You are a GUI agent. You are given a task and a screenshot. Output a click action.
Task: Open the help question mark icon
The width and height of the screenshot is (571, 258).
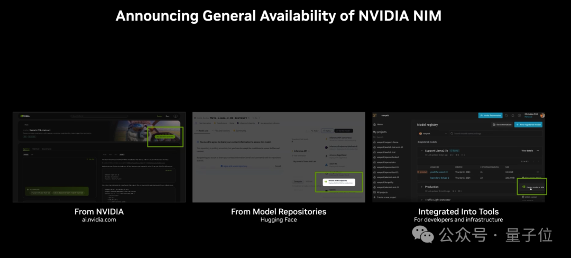518,115
